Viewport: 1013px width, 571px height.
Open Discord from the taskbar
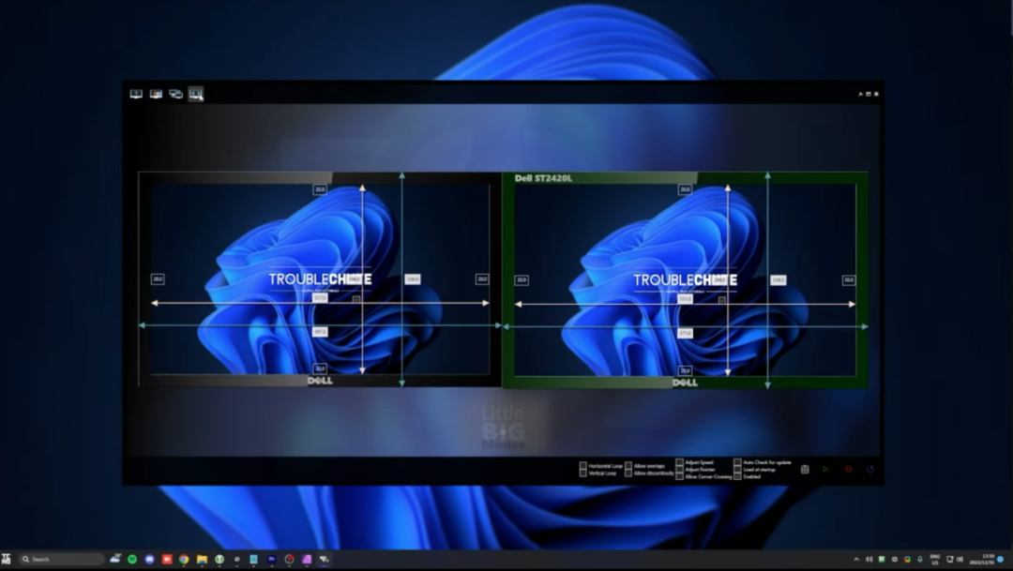pos(150,560)
